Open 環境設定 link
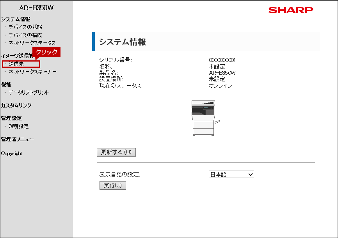Screen dimensions: 338x238 [x=18, y=126]
